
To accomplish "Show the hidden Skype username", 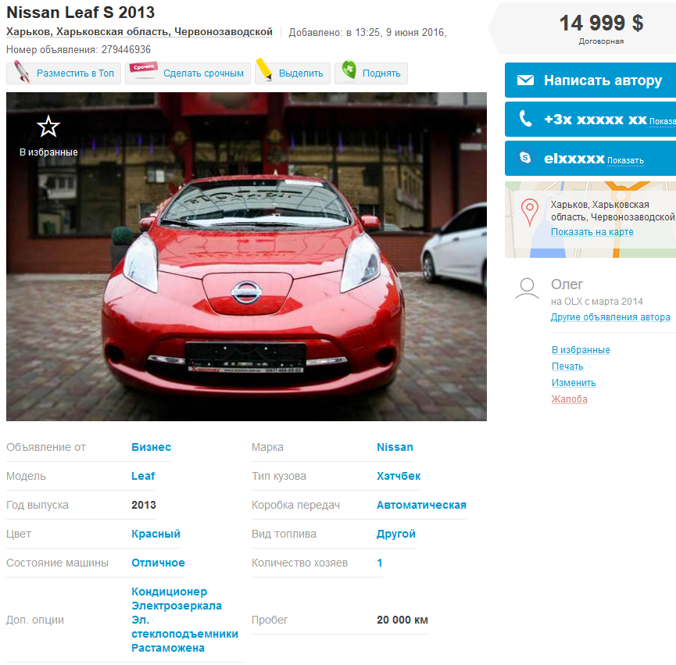I will tap(625, 161).
